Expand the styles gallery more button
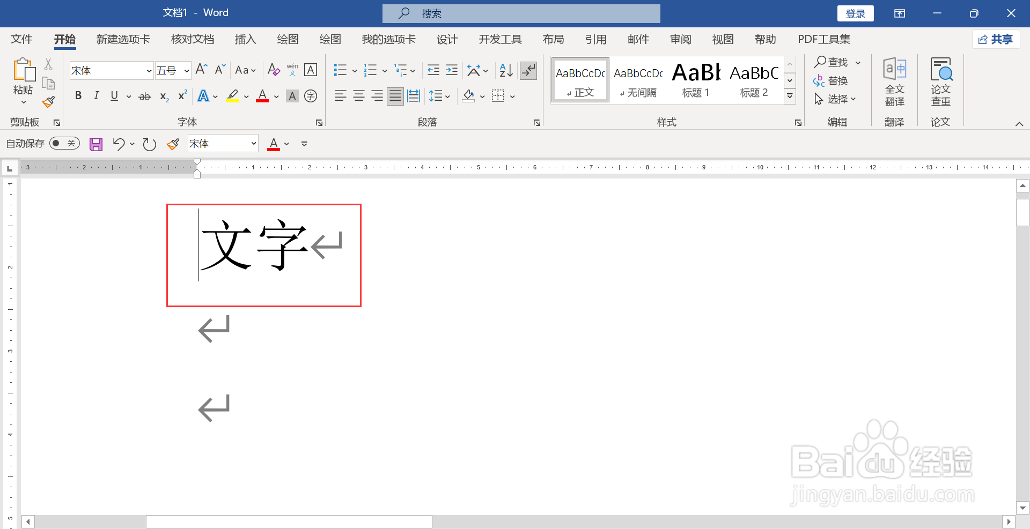Viewport: 1030px width, 529px height. point(790,96)
